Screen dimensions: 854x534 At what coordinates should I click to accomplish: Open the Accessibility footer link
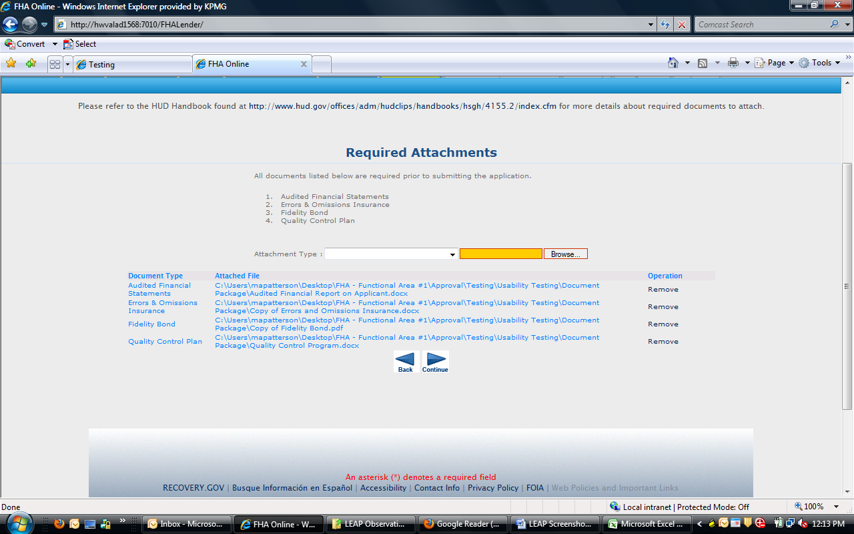(x=383, y=488)
